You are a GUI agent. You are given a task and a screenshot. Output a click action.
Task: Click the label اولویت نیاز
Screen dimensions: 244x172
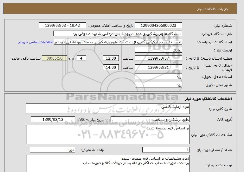(223, 50)
